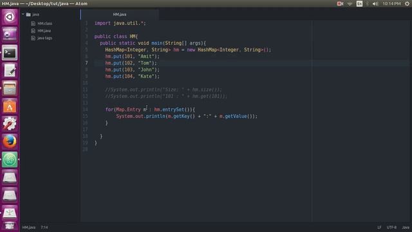Collapse the java folder tree arrow
Viewport: 412px width, 232px height.
(x=23, y=14)
